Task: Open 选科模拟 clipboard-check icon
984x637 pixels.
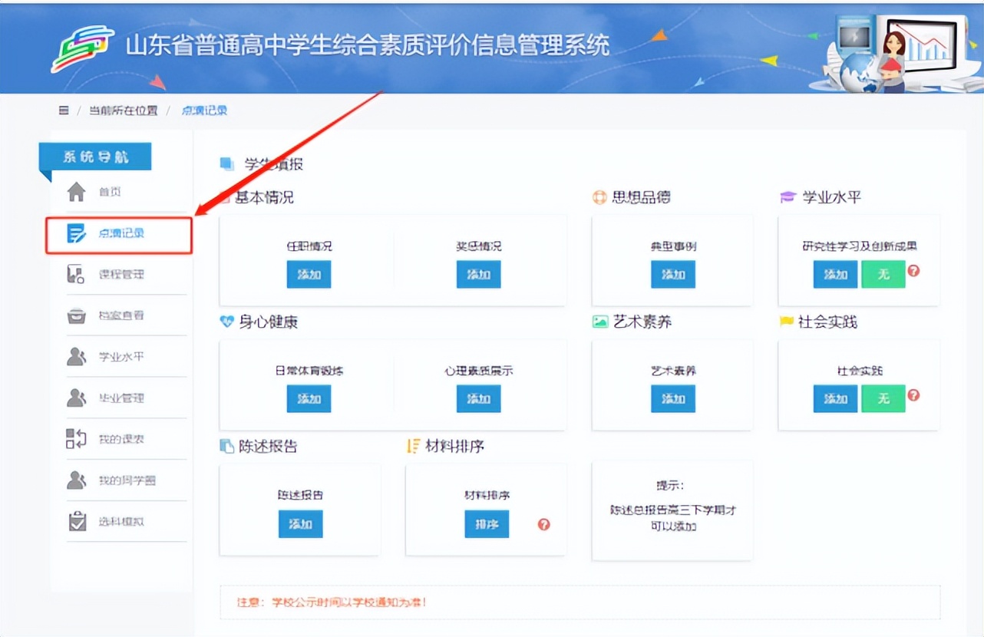Action: [78, 522]
